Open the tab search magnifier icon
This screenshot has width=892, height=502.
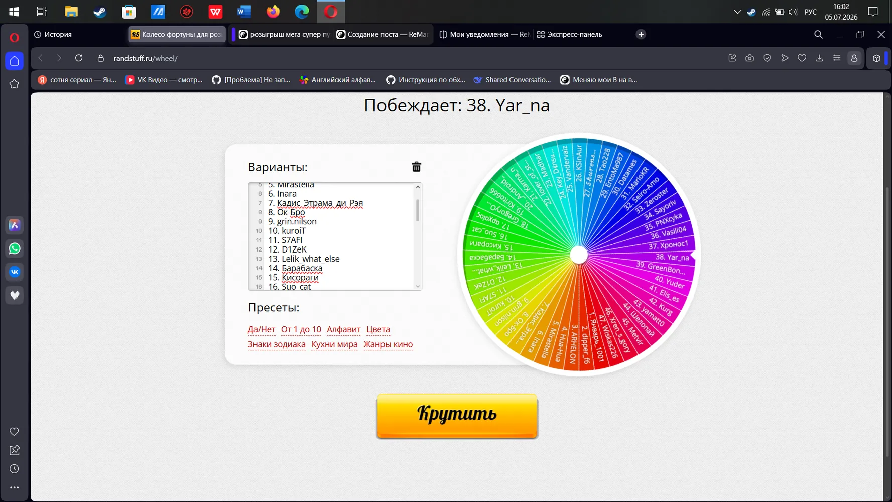click(818, 34)
